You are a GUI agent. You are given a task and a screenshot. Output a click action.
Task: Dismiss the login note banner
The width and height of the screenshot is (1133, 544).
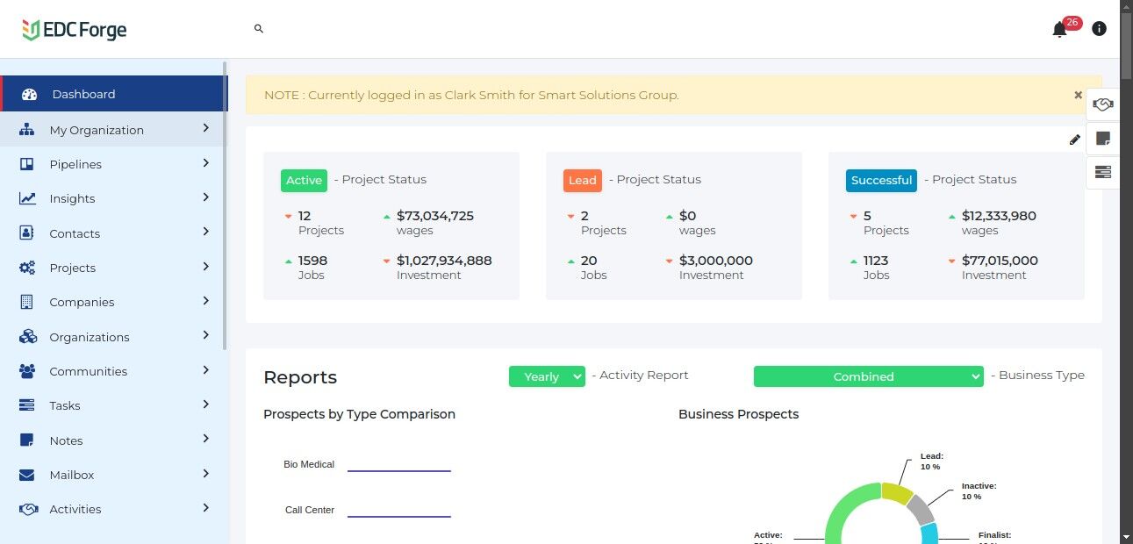[x=1079, y=95]
